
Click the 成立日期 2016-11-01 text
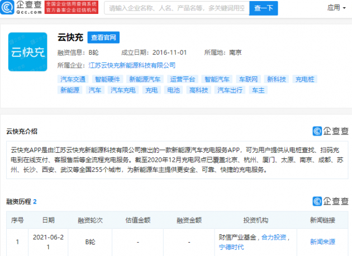point(154,52)
